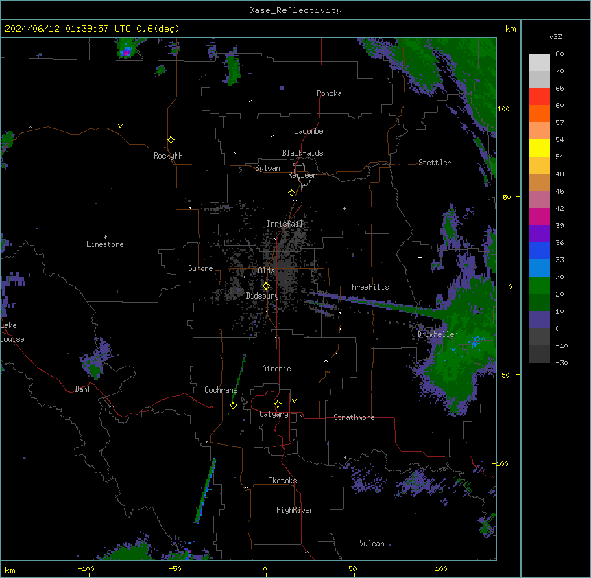591x578 pixels.
Task: Click the Limestone label
Action: pos(105,244)
